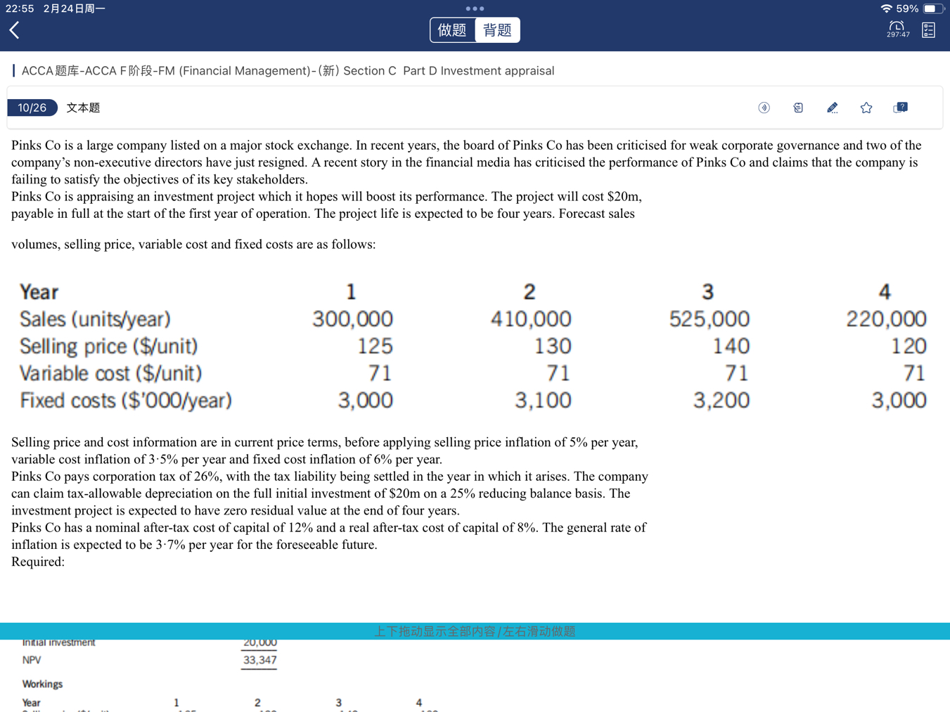Open question feedback help icon
The image size is (950, 712).
pyautogui.click(x=900, y=108)
